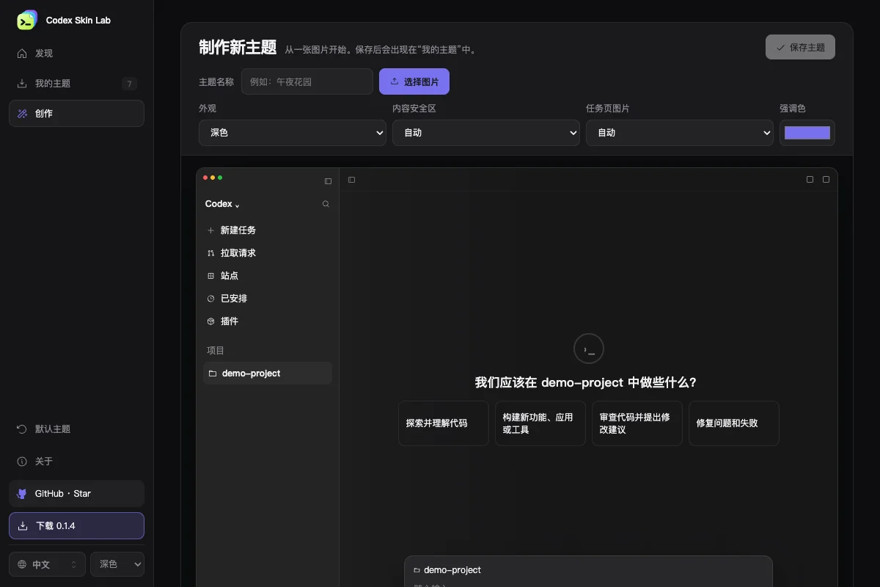Viewport: 880px width, 587px height.
Task: Click the search icon next to Codex
Action: coord(326,204)
